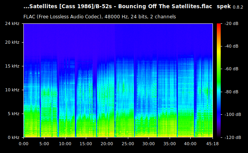Click the 45:18 end time label
Screen dimensions: 248x153
pyautogui.click(x=213, y=144)
